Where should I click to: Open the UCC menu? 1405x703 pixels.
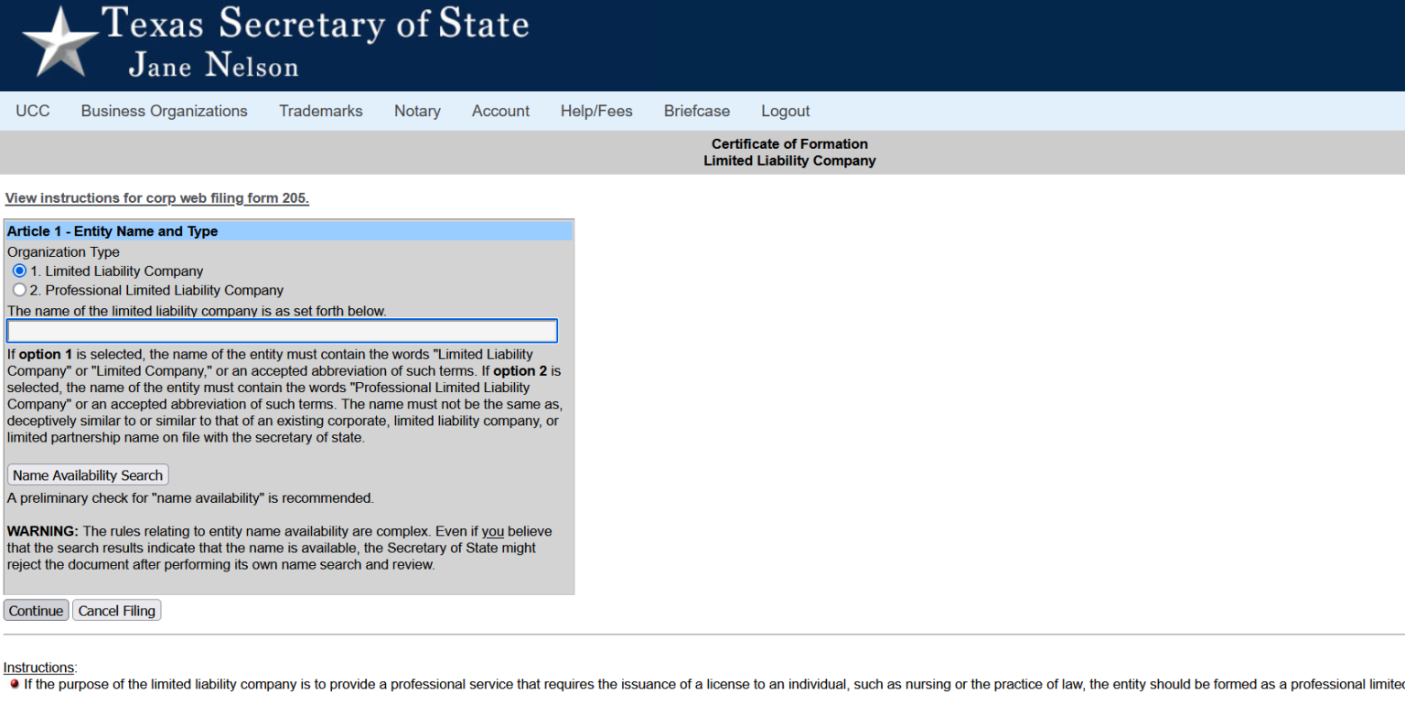click(32, 111)
